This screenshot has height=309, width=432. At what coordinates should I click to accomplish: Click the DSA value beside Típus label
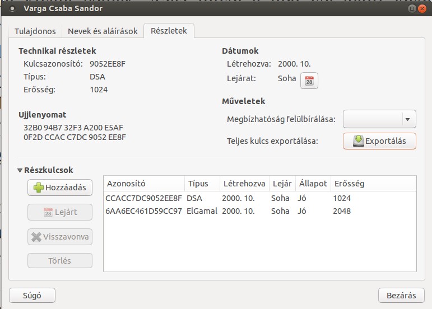pos(97,77)
